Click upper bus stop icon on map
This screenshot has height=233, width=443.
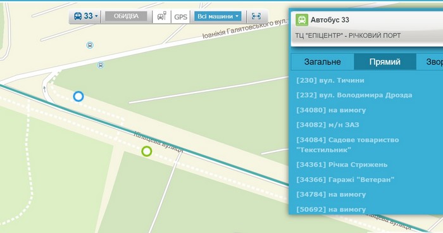[90, 45]
